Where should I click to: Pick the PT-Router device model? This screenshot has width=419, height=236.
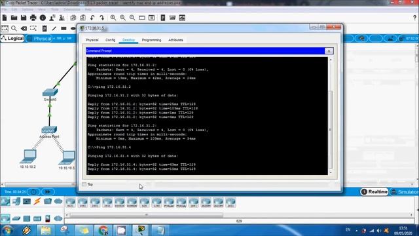[x=169, y=203]
